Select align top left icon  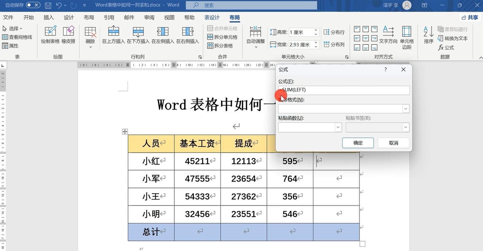[357, 29]
